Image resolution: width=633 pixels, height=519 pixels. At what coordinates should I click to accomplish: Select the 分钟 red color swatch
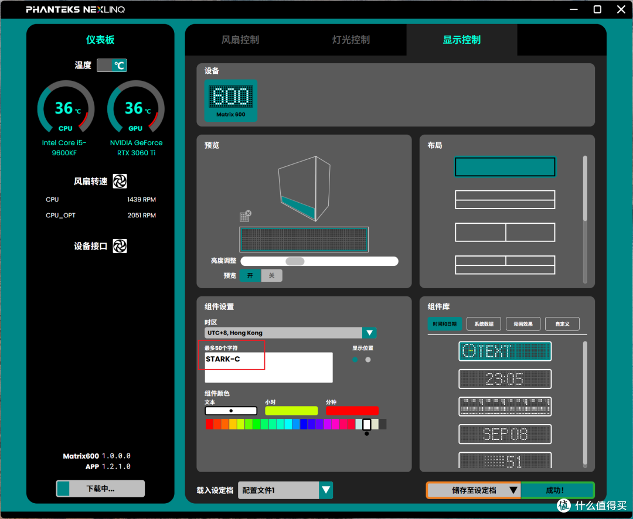click(352, 411)
